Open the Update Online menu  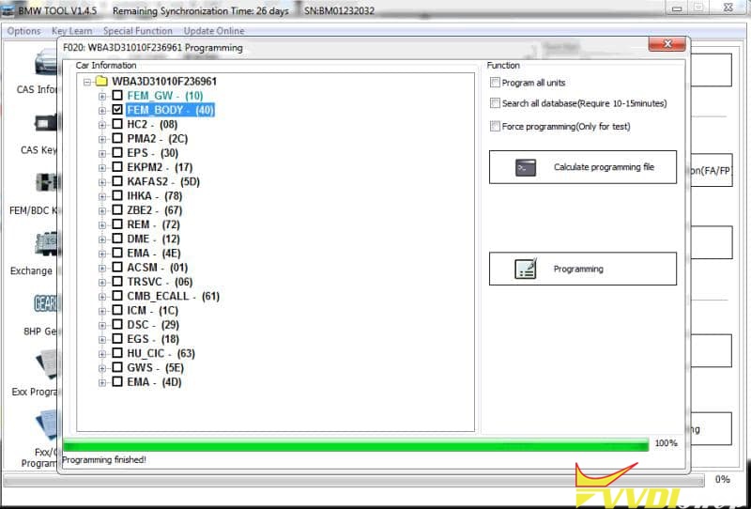coord(214,31)
